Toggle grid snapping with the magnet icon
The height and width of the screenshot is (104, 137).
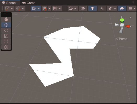tap(45, 8)
